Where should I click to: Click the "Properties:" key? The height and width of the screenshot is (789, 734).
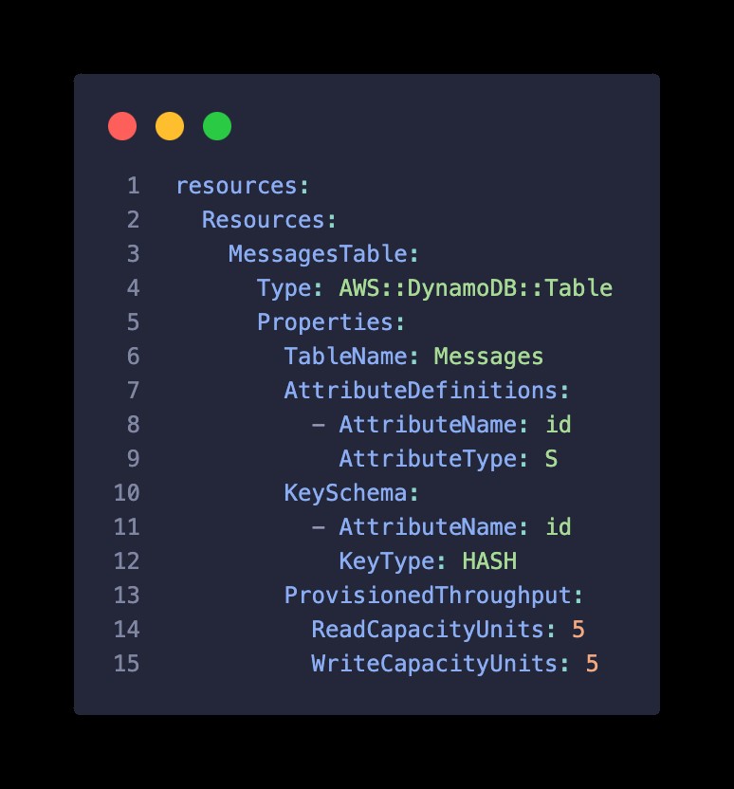(x=331, y=322)
